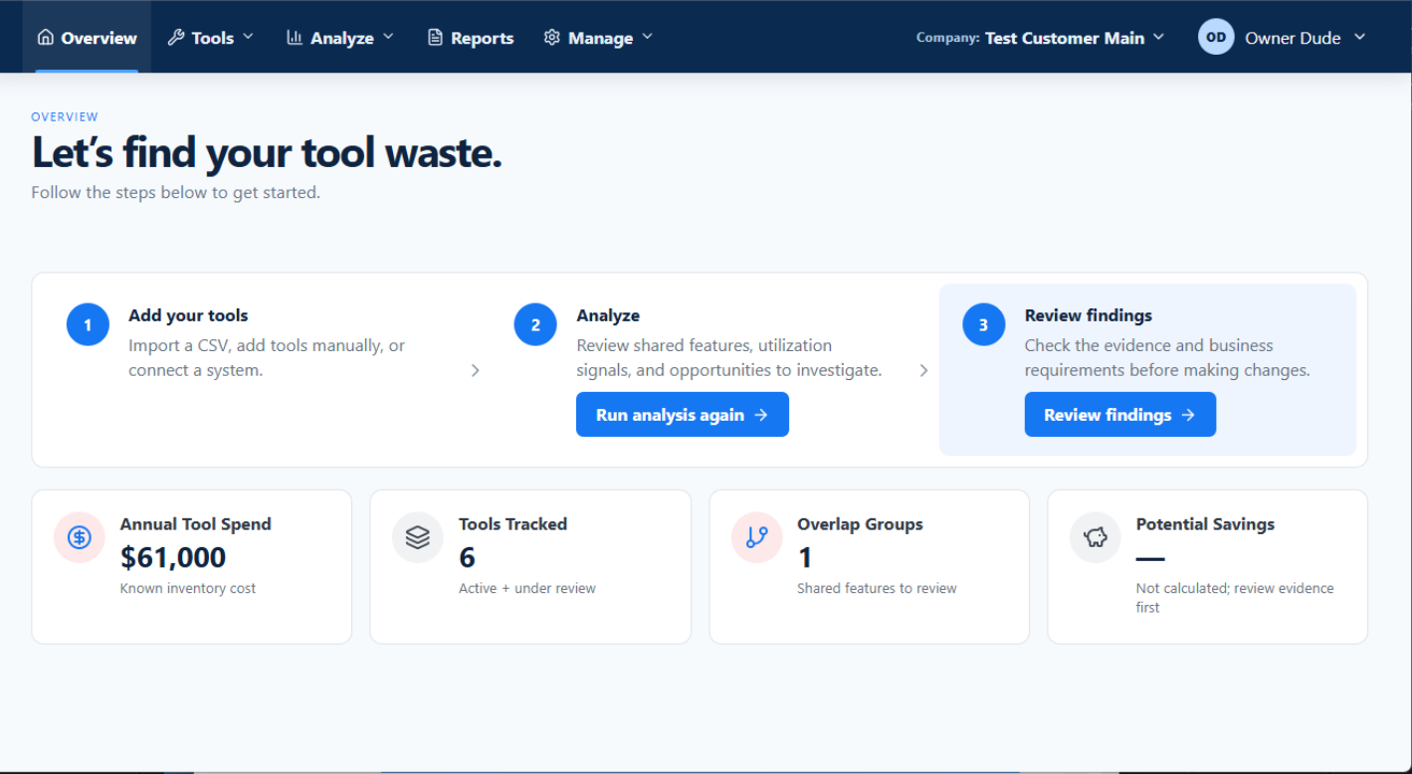Viewport: 1412px width, 774px height.
Task: Click the gear icon beside Manage
Action: coord(552,38)
